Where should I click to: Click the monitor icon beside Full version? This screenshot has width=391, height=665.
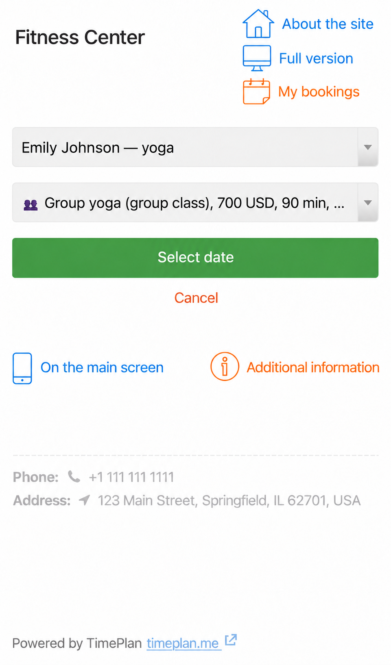click(257, 58)
